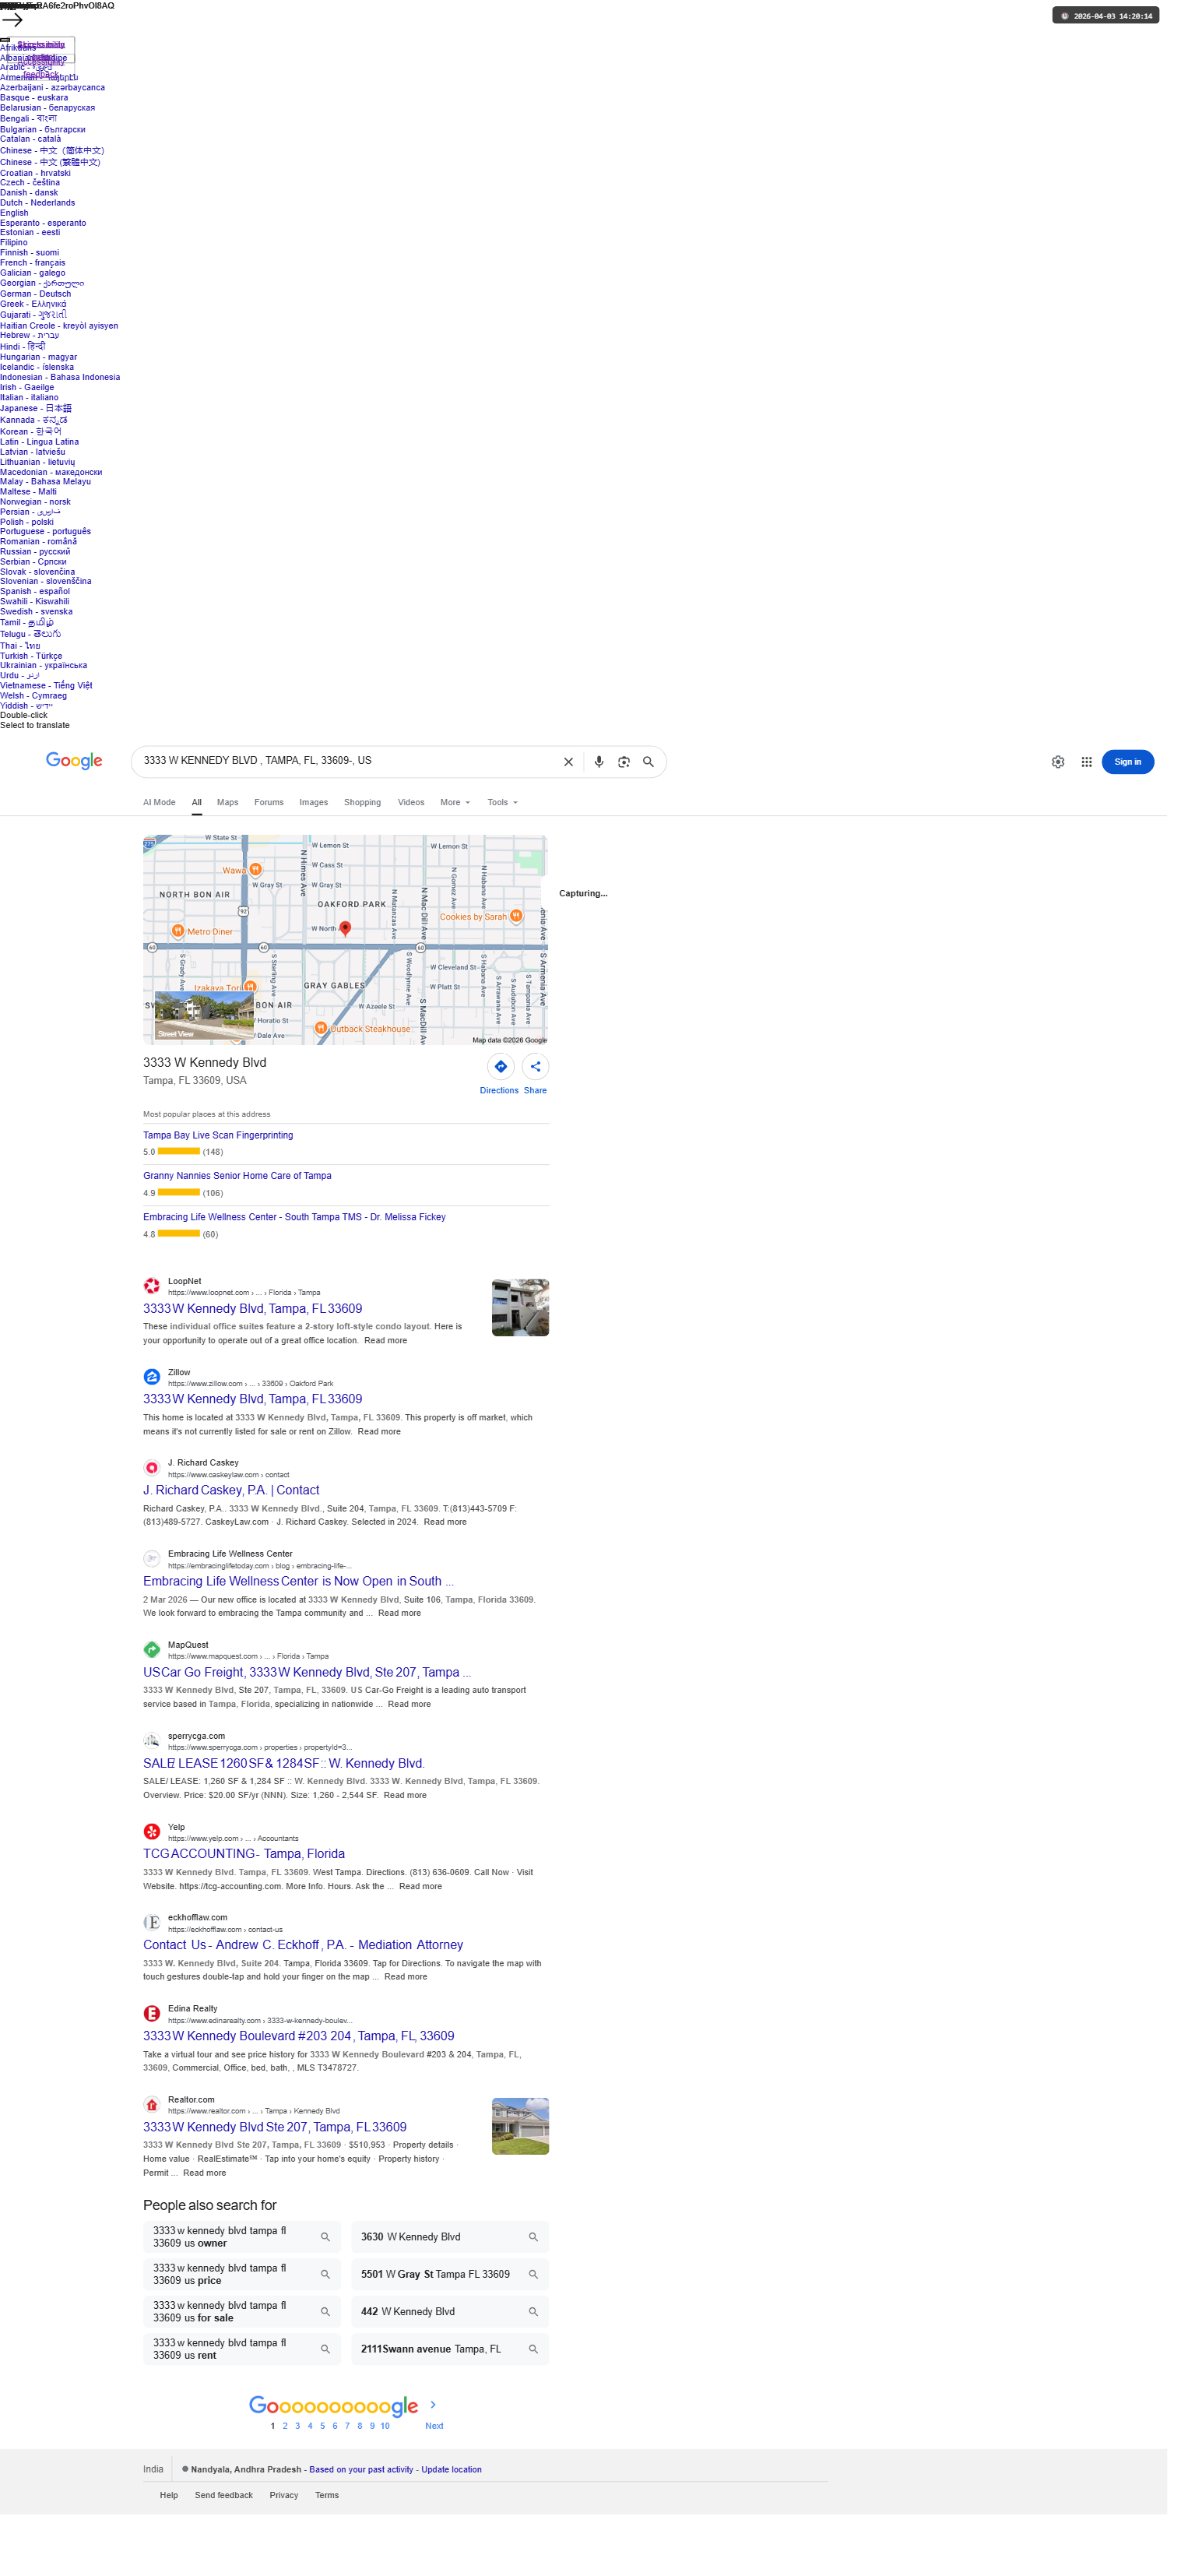Switch to the Images tab
This screenshot has height=2569, width=1181.
(x=314, y=803)
